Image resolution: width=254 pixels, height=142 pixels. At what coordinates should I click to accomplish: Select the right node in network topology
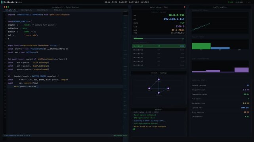point(168,88)
